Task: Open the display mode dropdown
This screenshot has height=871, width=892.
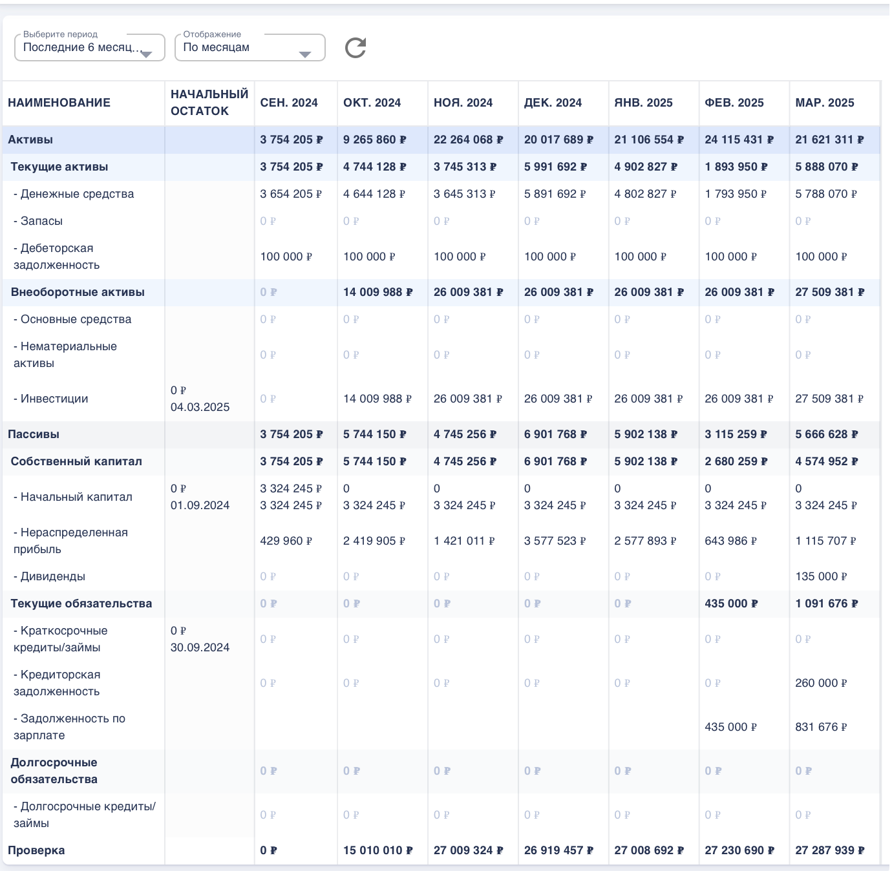Action: tap(249, 48)
